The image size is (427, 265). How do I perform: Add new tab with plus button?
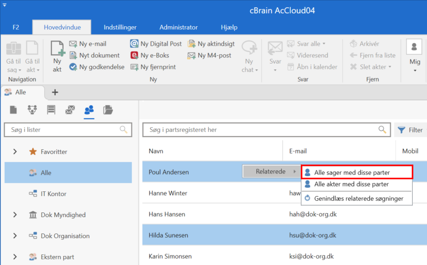pyautogui.click(x=55, y=92)
